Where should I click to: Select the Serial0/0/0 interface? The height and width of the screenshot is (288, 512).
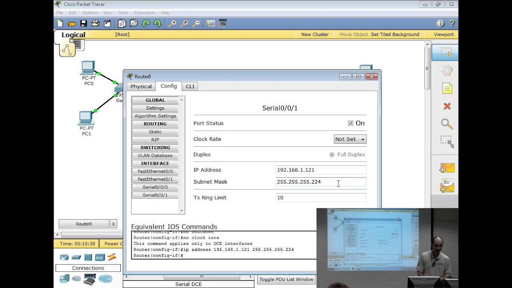point(155,187)
